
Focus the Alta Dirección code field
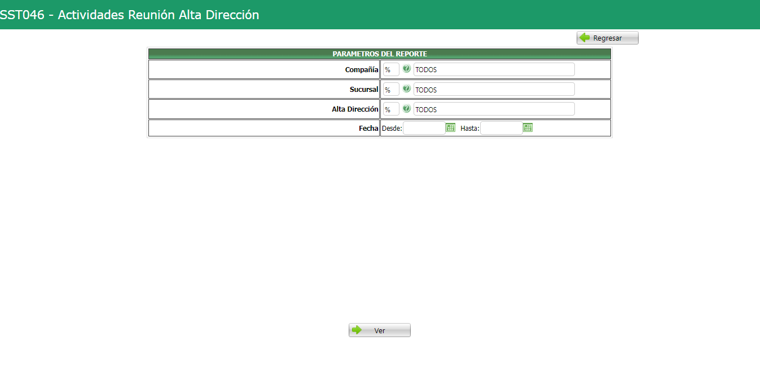click(391, 109)
